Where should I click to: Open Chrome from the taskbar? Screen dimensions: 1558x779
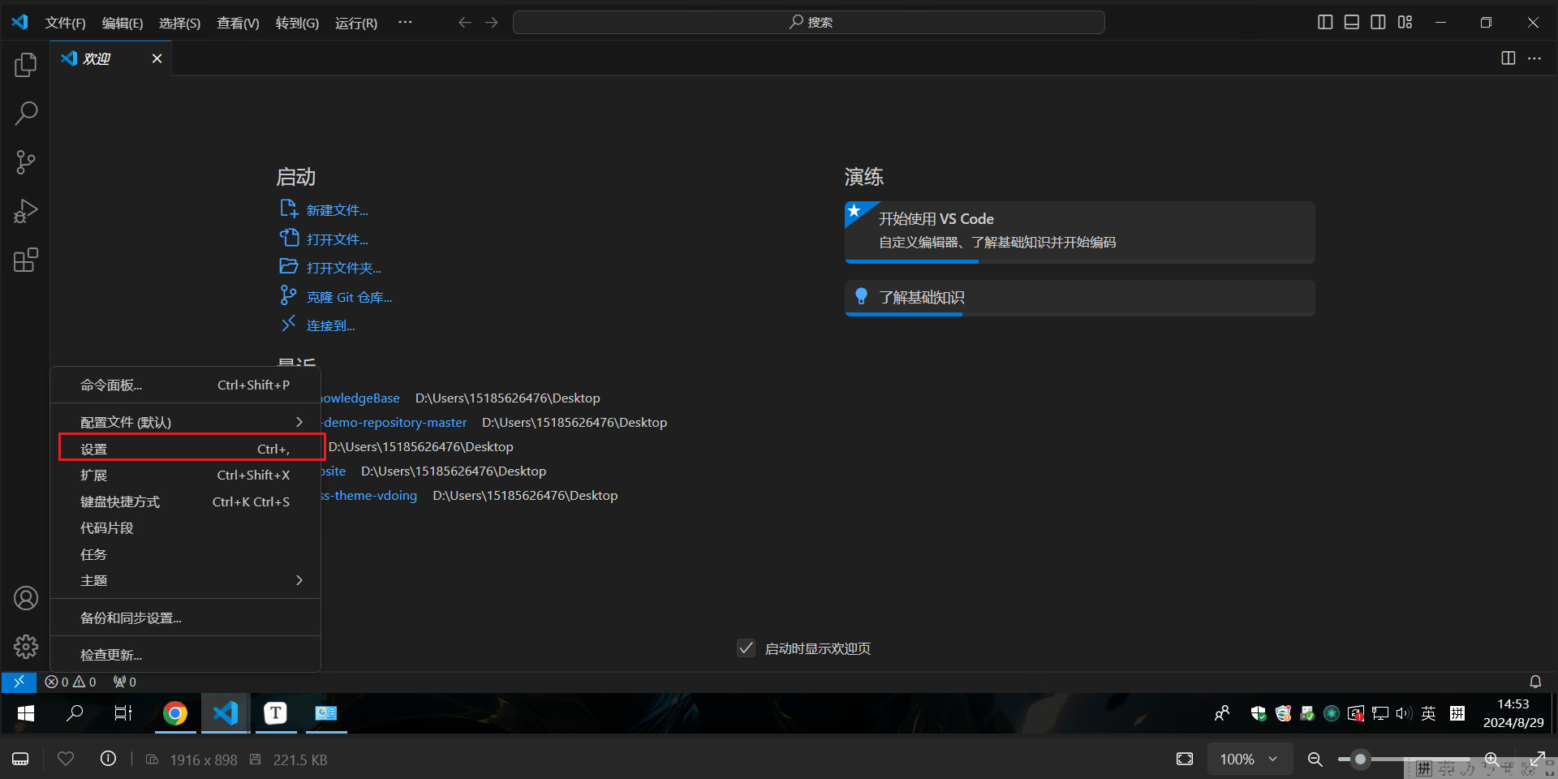coord(174,713)
